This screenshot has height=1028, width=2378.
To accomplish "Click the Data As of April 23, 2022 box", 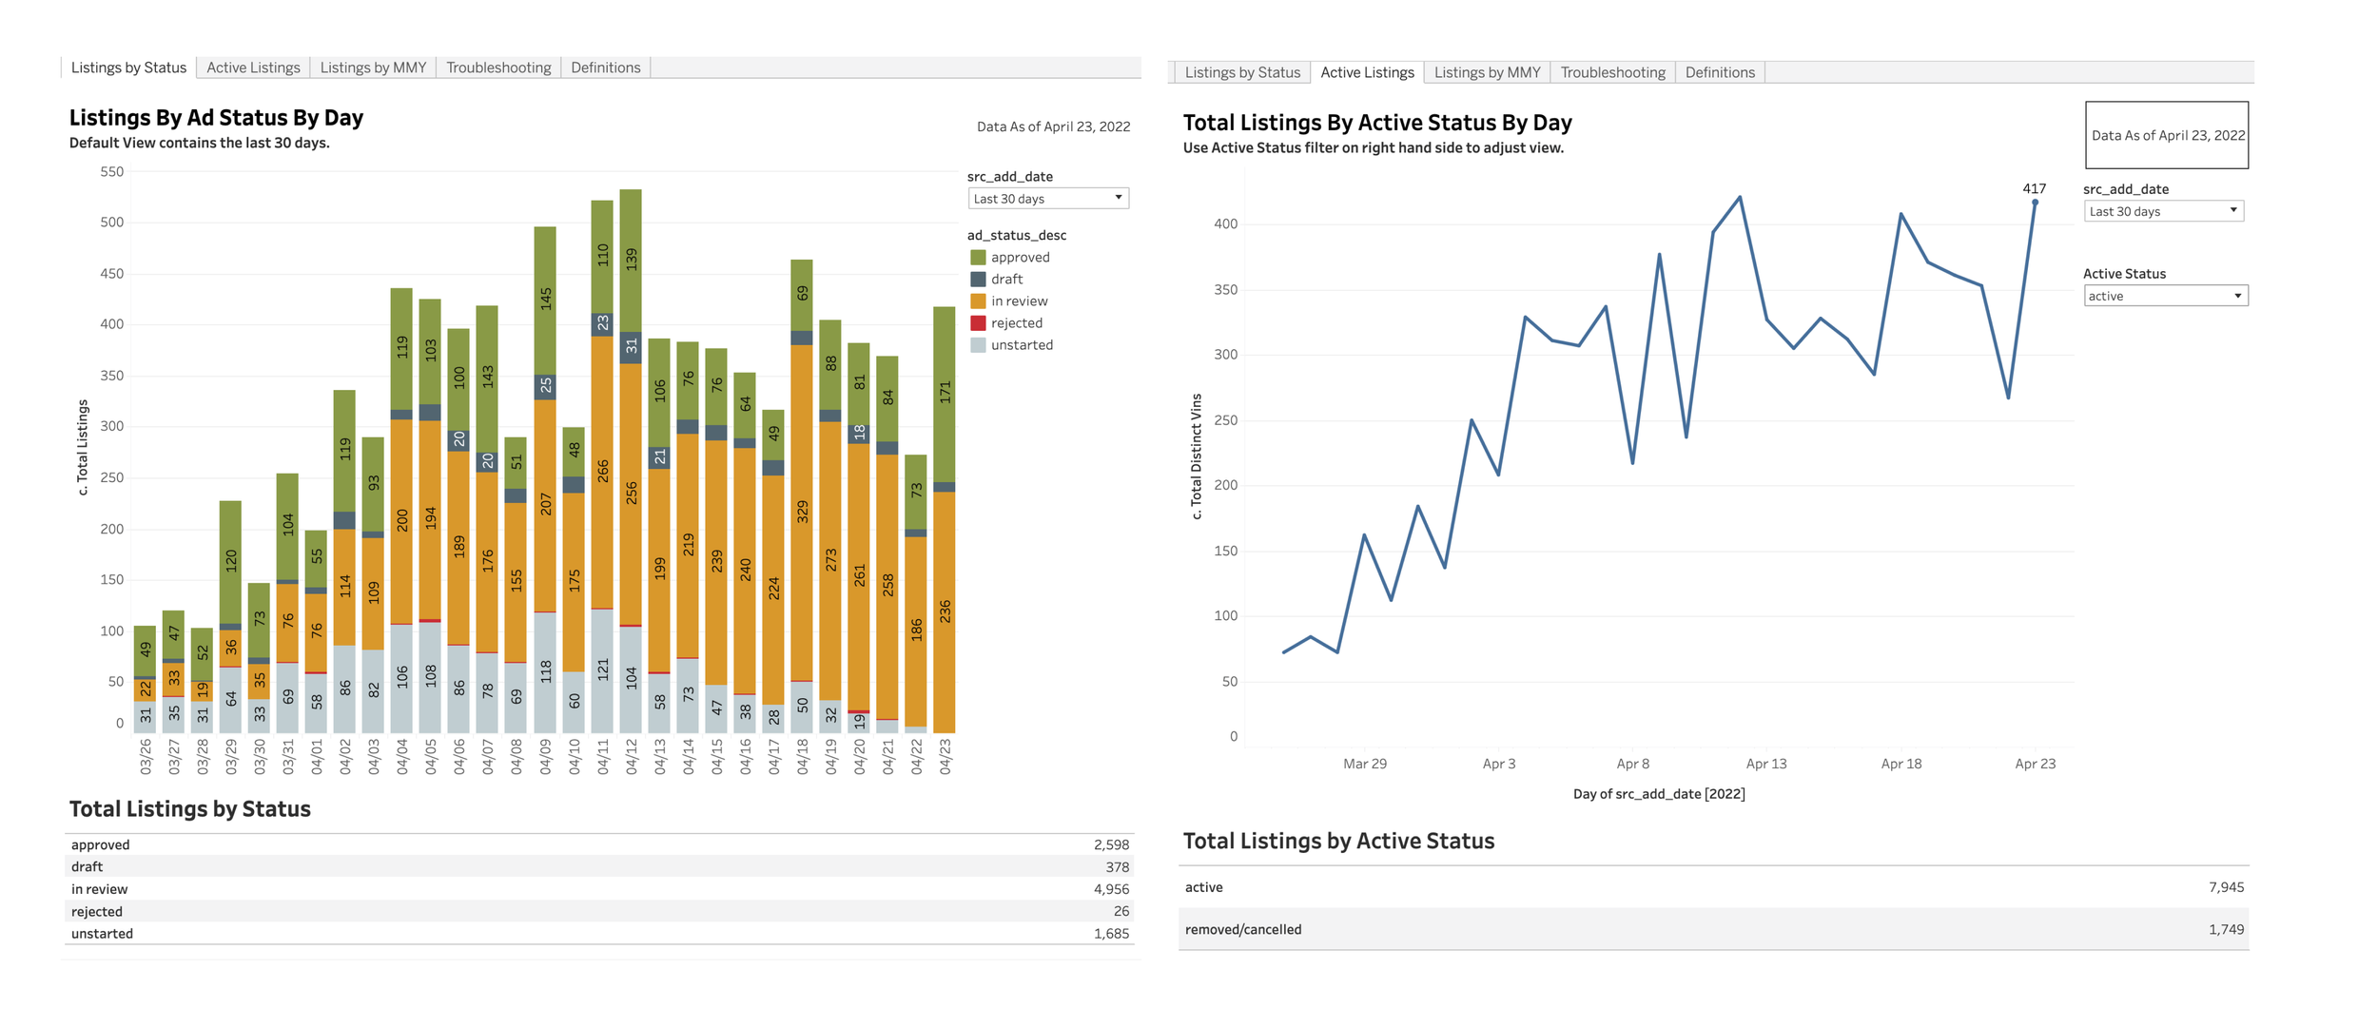I will pos(2167,135).
